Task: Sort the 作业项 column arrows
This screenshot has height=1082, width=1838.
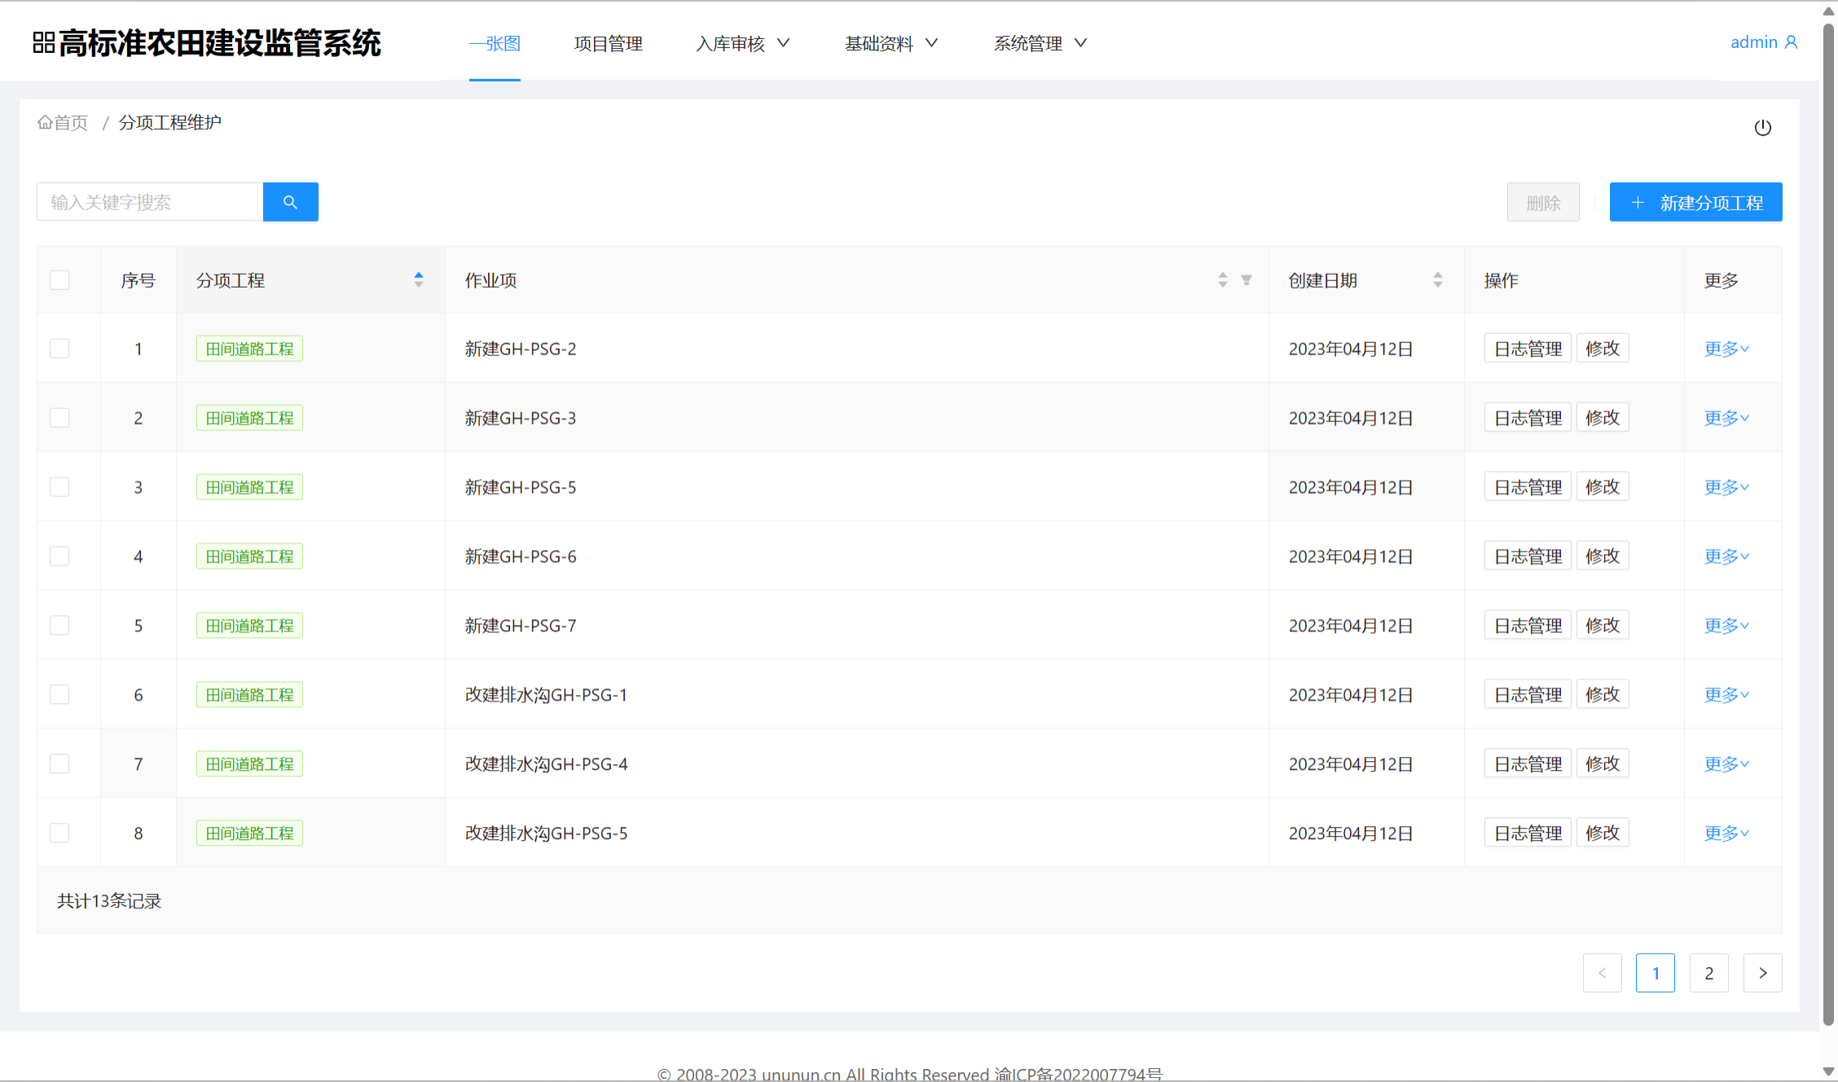Action: [1222, 279]
